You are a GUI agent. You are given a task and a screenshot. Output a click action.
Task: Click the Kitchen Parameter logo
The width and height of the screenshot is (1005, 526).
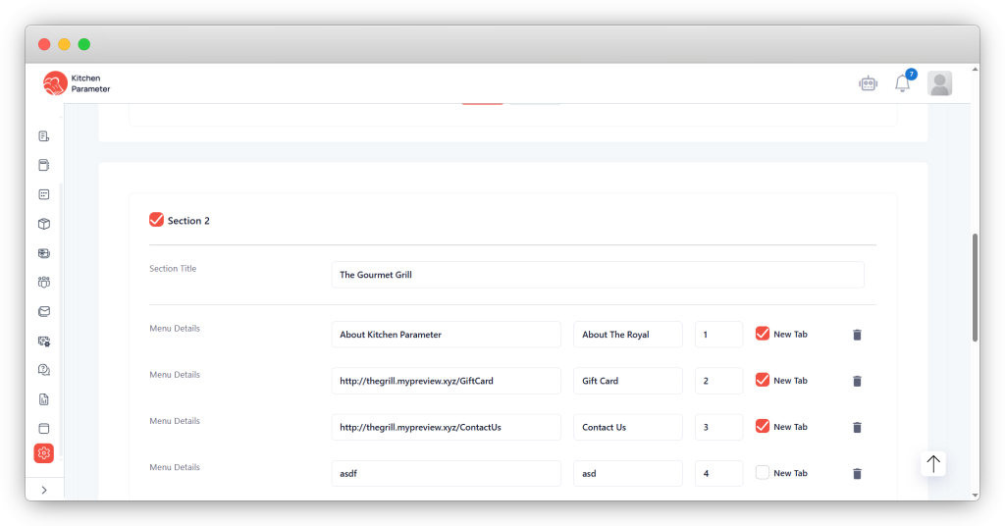click(77, 84)
